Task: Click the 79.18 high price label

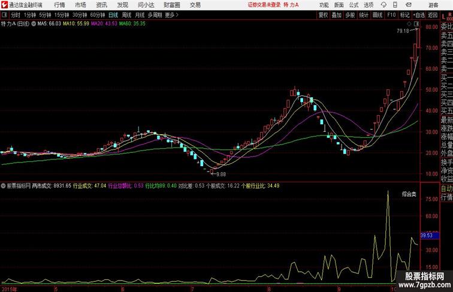Action: click(403, 31)
